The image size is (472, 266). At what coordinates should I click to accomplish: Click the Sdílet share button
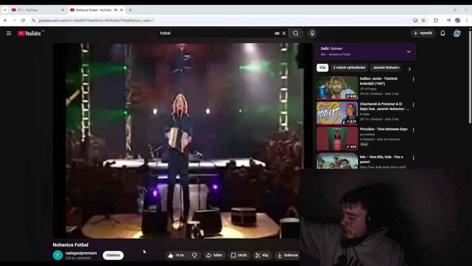click(x=214, y=255)
